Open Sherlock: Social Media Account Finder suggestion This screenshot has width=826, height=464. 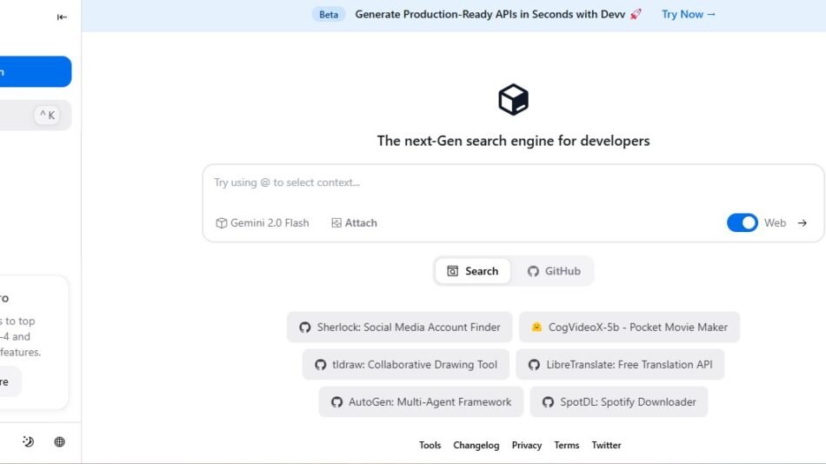click(400, 328)
